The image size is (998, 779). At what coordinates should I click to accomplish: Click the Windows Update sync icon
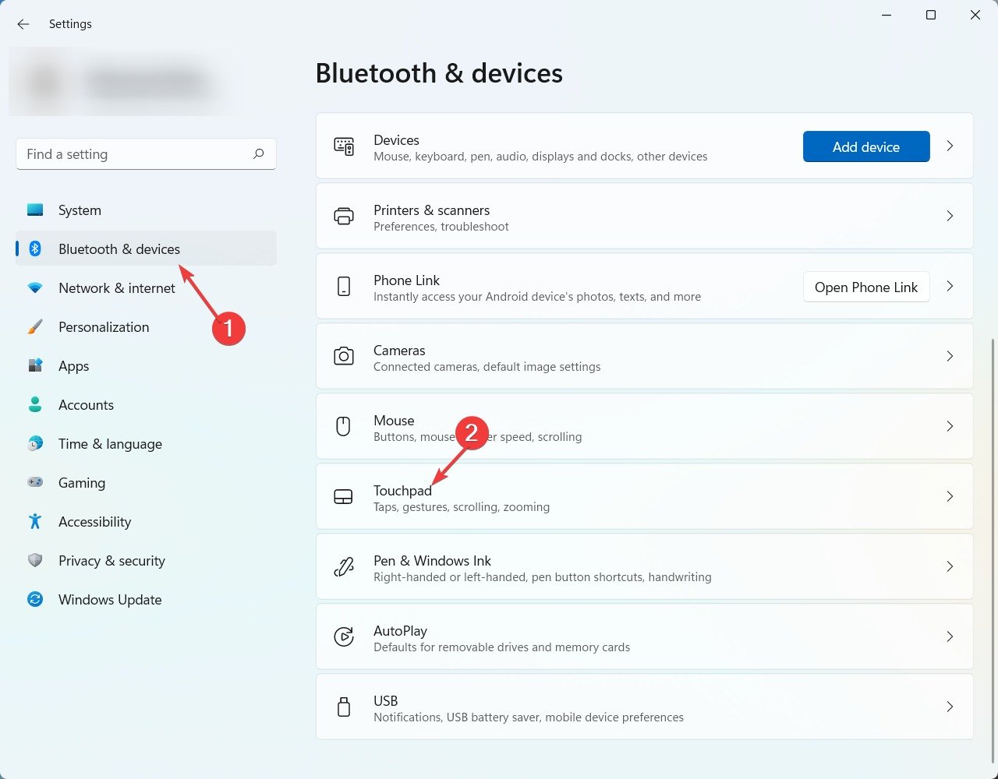coord(35,599)
